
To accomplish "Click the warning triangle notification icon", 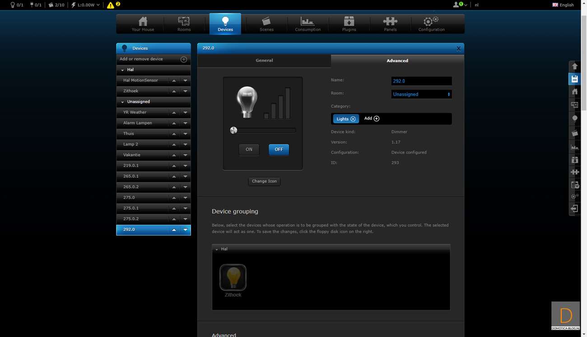I will pyautogui.click(x=111, y=5).
